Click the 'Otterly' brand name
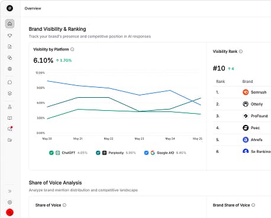The height and width of the screenshot is (218, 271). [x=257, y=104]
